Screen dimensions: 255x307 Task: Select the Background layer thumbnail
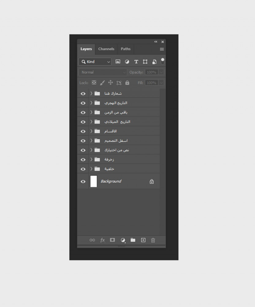[93, 181]
